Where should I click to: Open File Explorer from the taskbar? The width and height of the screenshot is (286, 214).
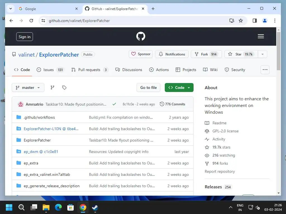click(x=46, y=207)
